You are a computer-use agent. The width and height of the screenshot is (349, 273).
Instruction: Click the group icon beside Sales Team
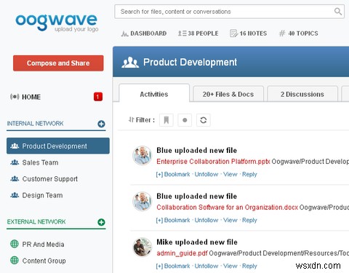click(15, 162)
